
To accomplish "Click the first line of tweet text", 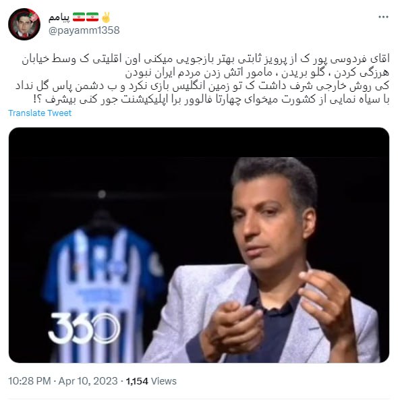I will [x=206, y=59].
